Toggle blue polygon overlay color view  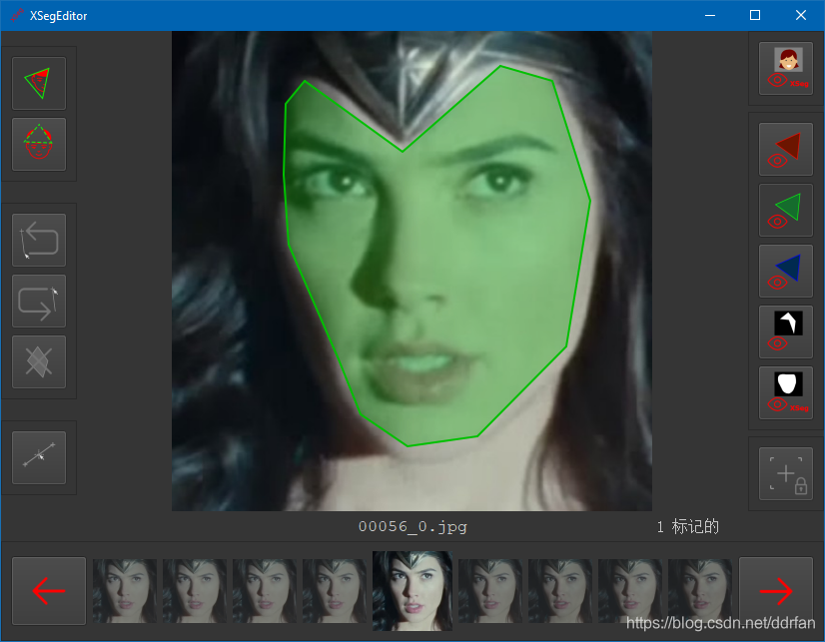pos(785,272)
